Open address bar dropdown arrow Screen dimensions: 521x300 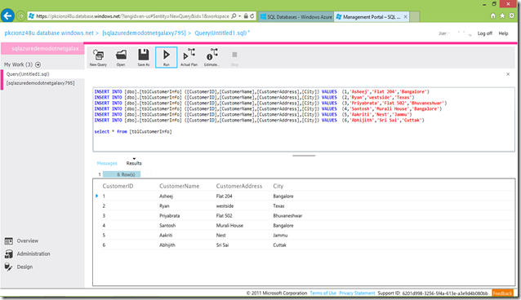pyautogui.click(x=239, y=16)
